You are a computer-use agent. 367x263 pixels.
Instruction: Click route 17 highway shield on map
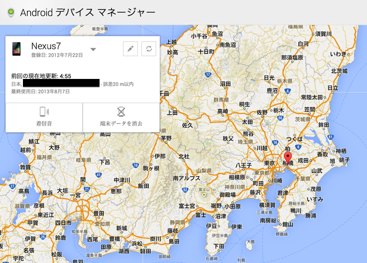[208, 75]
